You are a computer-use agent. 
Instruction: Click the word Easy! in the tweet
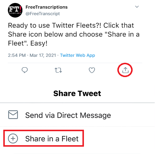tap(39, 43)
